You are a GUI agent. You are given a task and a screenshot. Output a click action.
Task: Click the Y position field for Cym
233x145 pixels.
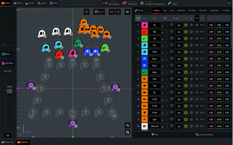(x=219, y=119)
